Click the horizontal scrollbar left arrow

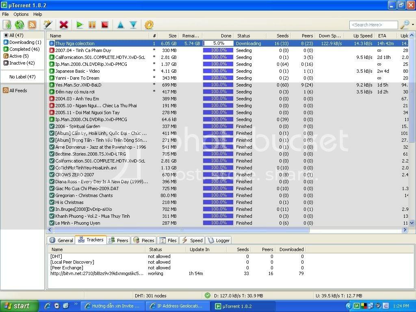coord(50,230)
